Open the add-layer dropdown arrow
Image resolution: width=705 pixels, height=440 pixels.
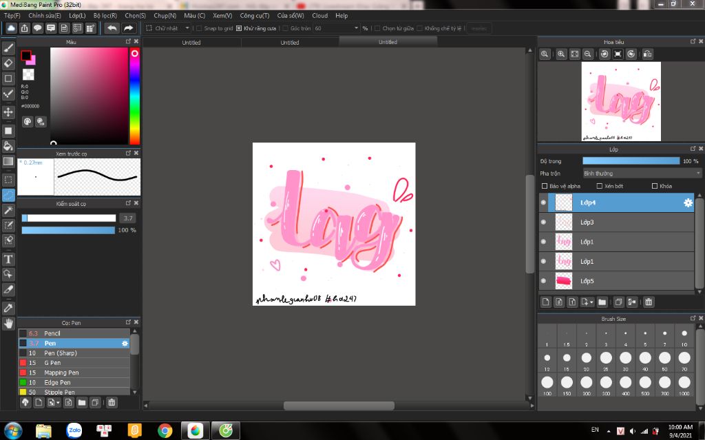click(591, 302)
